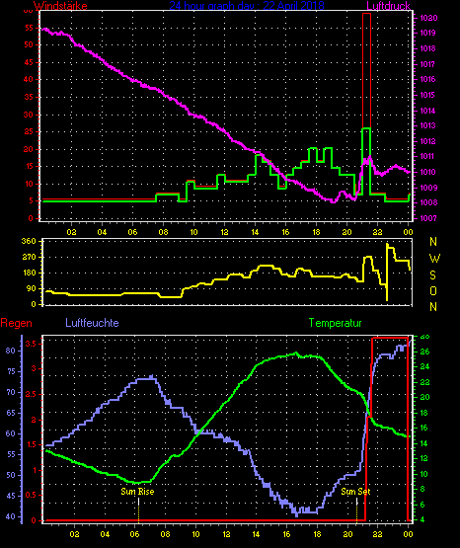
Task: Click the 270 wind direction axis value
Action: (x=29, y=258)
